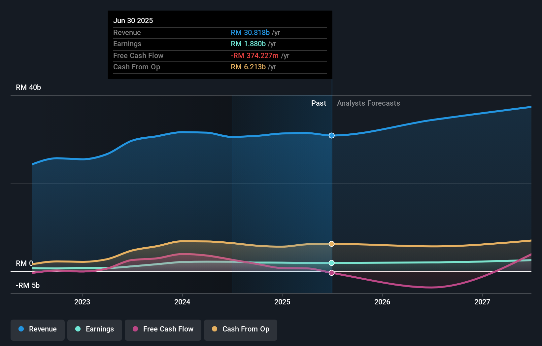Toggle the Revenue series visibility

[x=37, y=330]
